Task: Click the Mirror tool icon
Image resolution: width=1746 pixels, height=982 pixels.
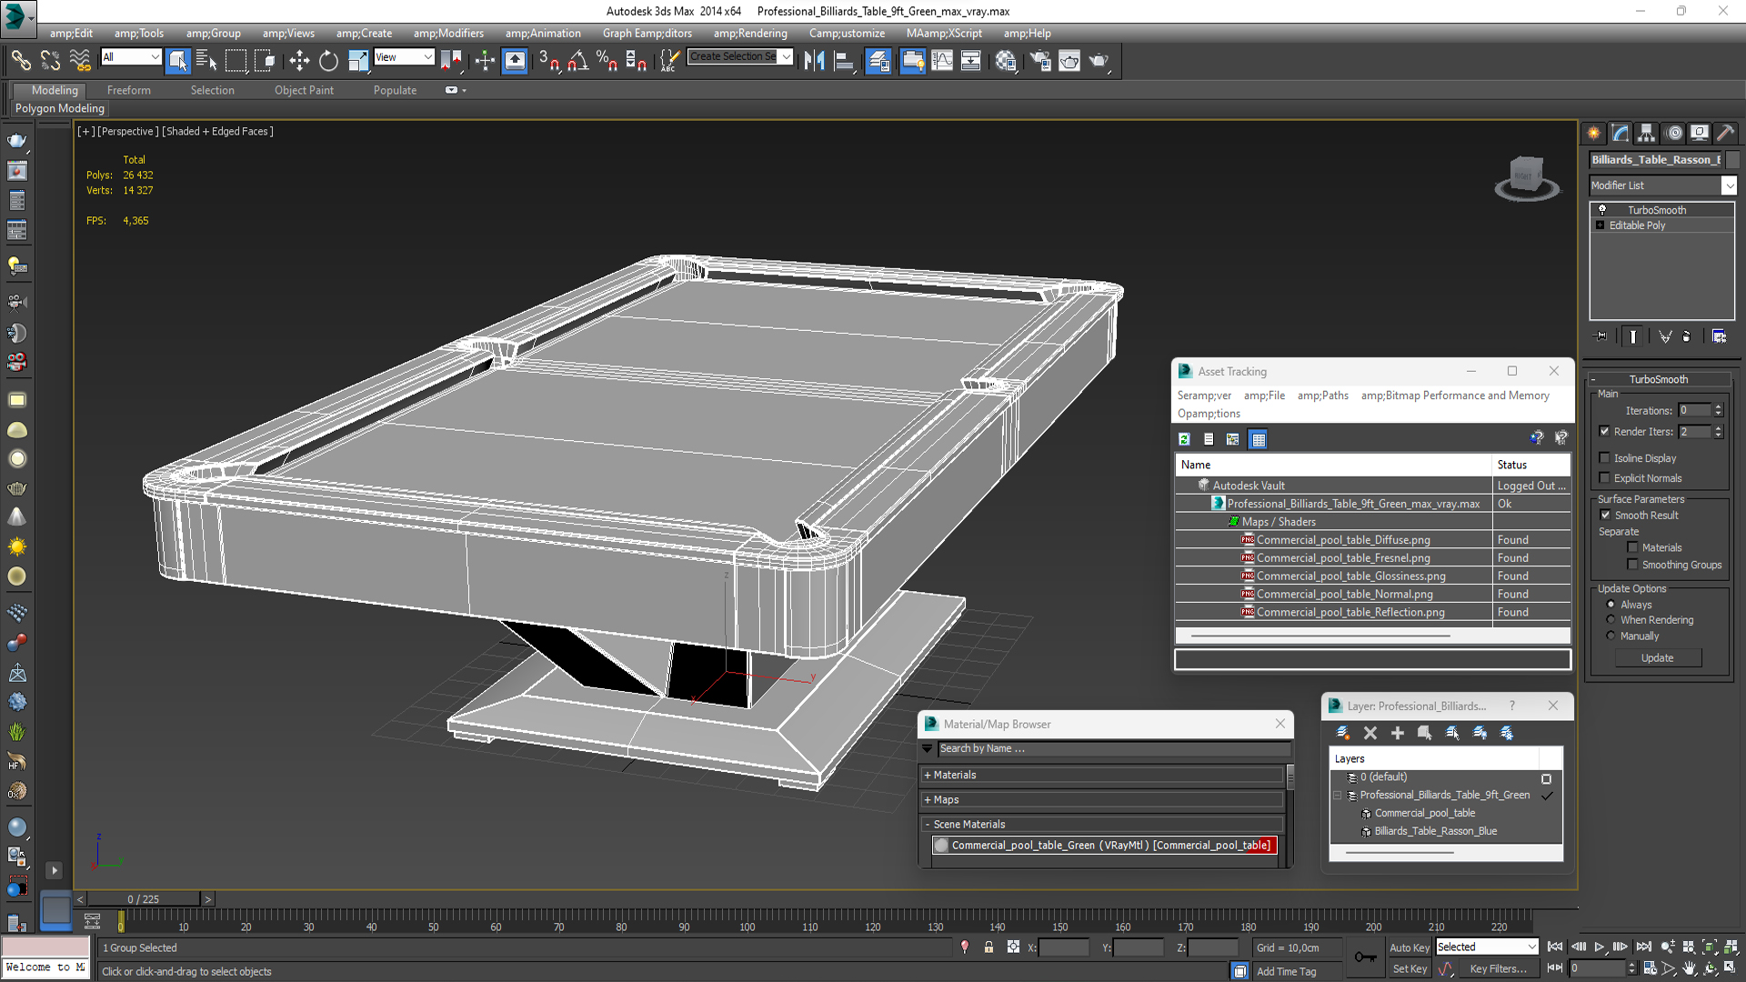Action: (814, 61)
